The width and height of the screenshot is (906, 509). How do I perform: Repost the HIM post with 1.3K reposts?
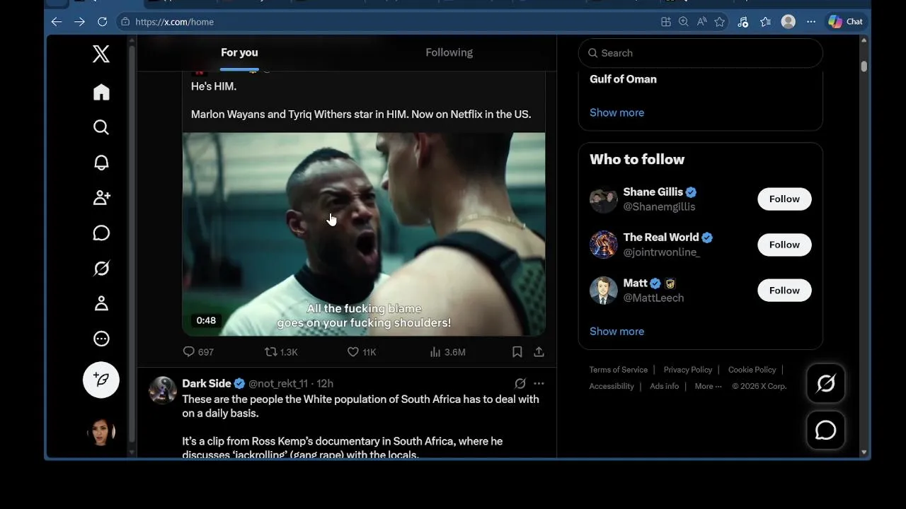tap(281, 351)
